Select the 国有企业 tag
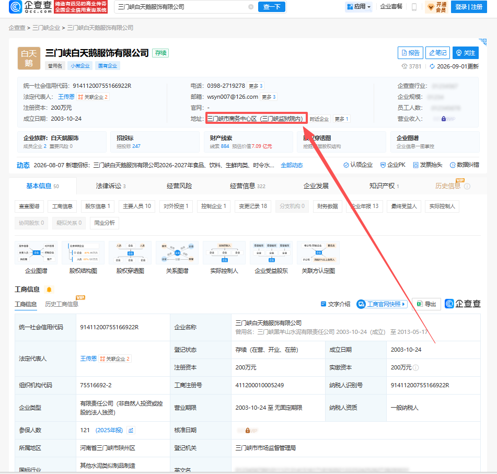This screenshot has height=474, width=497. coord(108,66)
